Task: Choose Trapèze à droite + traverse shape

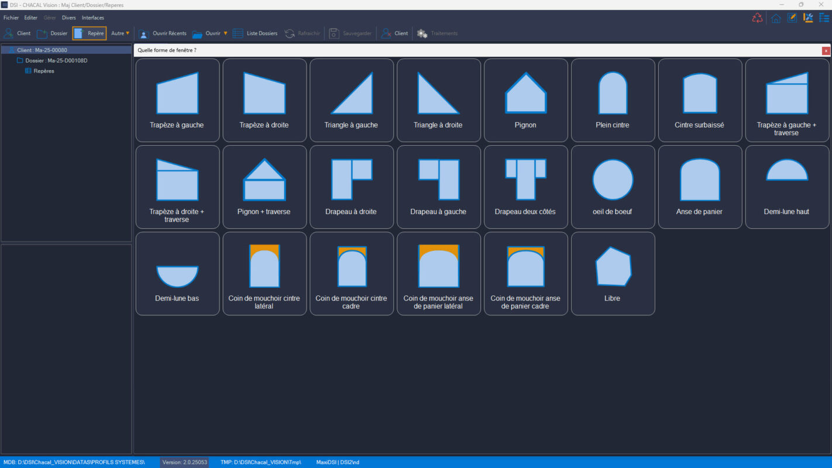Action: click(177, 187)
